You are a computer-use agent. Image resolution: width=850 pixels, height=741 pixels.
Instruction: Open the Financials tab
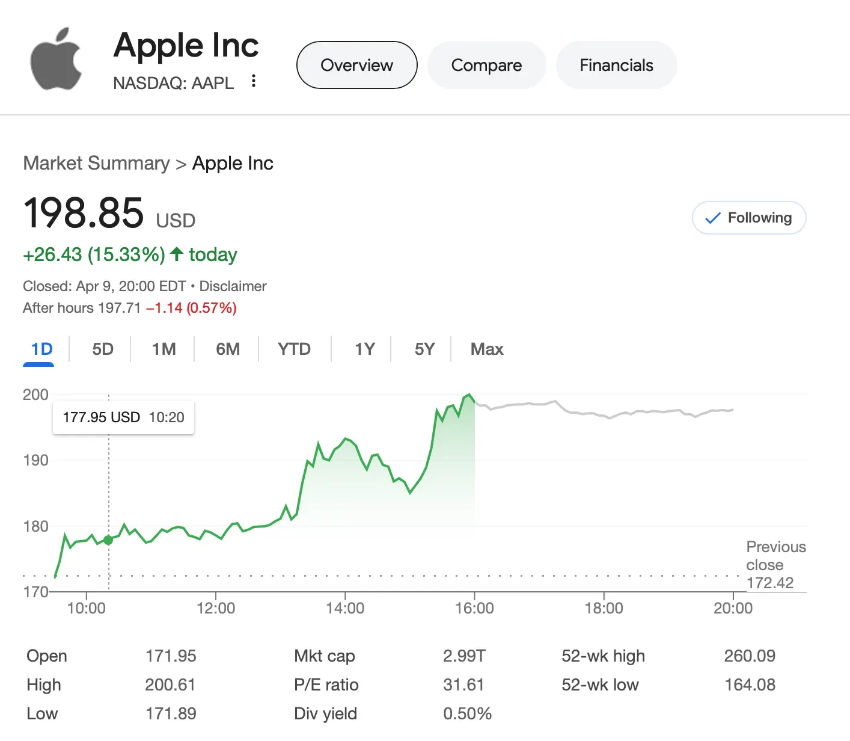click(616, 65)
